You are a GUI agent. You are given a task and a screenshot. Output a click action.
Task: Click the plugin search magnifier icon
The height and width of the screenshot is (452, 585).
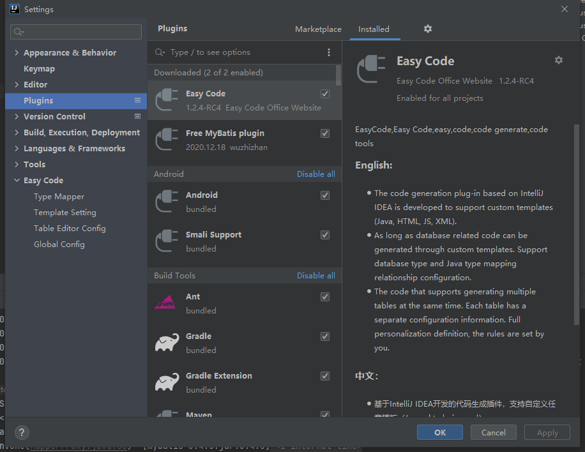pyautogui.click(x=160, y=52)
